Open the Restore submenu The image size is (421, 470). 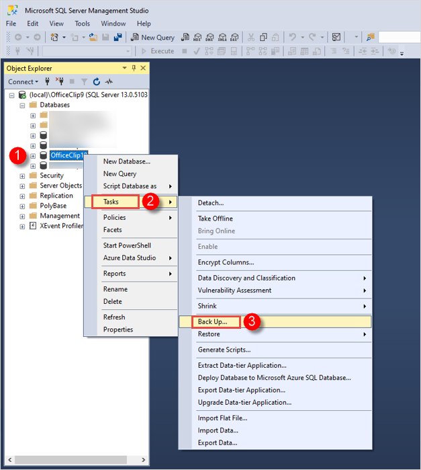pyautogui.click(x=275, y=334)
